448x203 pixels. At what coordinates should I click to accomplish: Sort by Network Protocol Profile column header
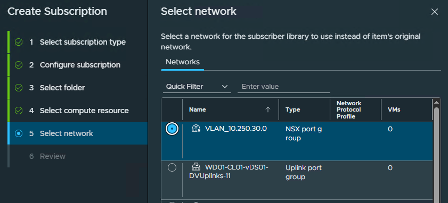point(349,110)
